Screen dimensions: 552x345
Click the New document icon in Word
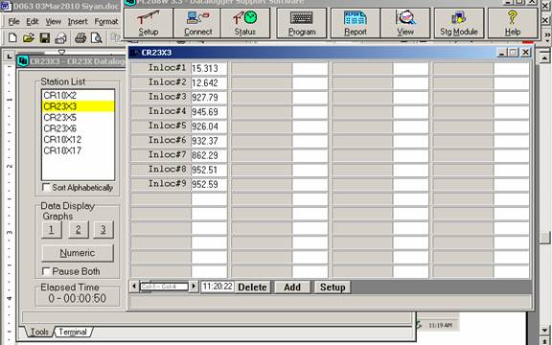coord(12,37)
